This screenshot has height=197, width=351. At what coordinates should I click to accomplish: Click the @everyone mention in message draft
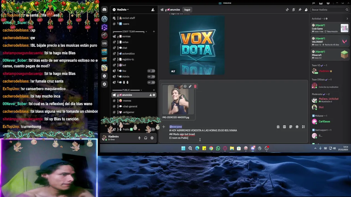coord(176,127)
